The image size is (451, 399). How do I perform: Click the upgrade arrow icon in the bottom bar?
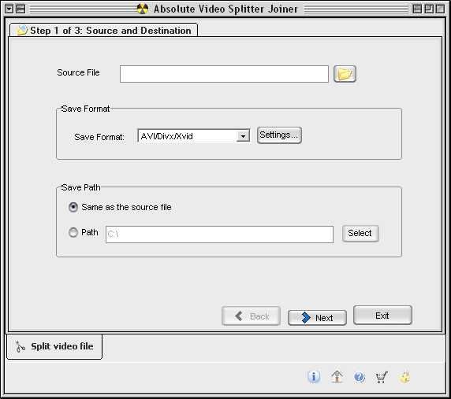(x=337, y=376)
